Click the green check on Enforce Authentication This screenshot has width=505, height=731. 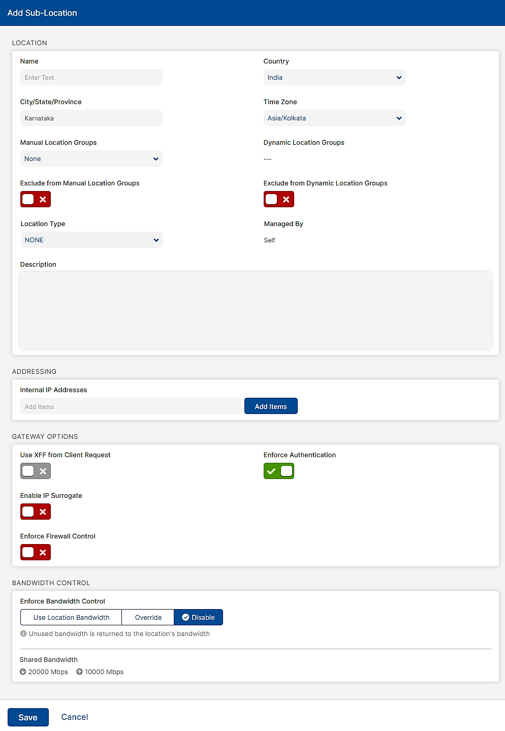tap(272, 471)
